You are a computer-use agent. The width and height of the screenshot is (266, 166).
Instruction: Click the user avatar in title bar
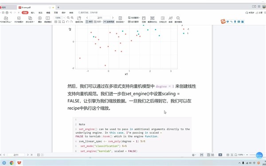(264, 7)
